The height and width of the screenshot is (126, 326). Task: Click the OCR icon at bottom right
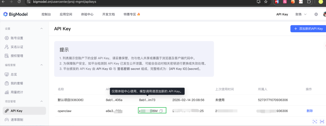(x=322, y=122)
